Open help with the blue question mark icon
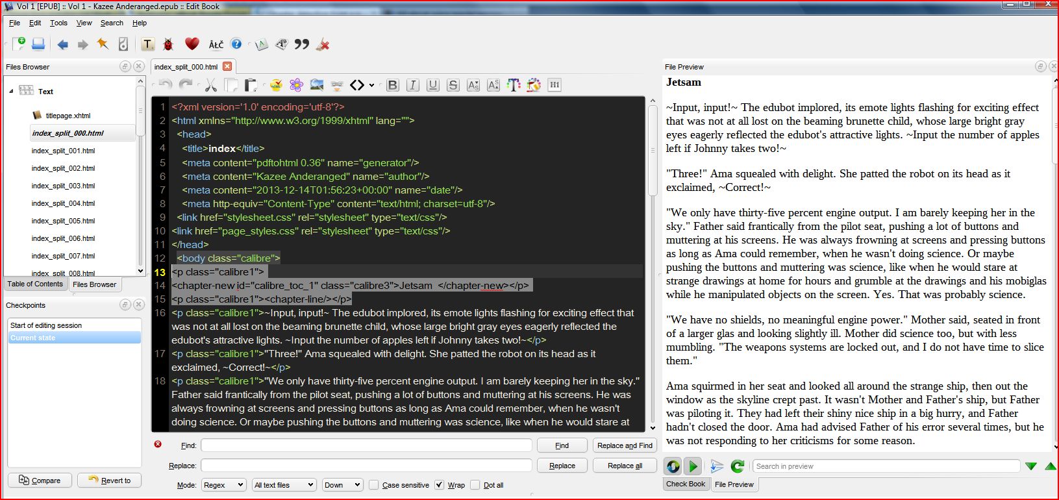1059x500 pixels. [x=236, y=44]
